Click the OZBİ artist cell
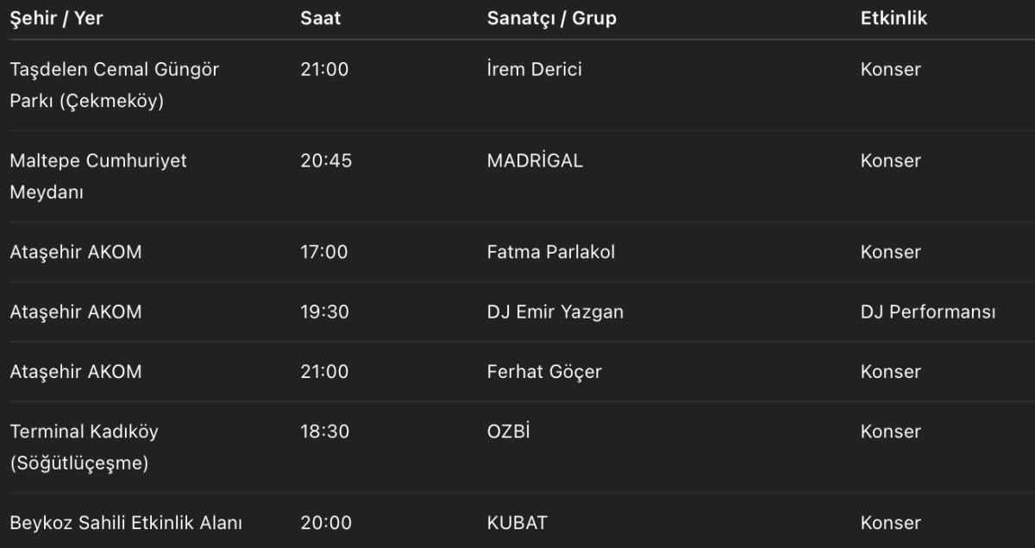1035x548 pixels. pyautogui.click(x=508, y=431)
